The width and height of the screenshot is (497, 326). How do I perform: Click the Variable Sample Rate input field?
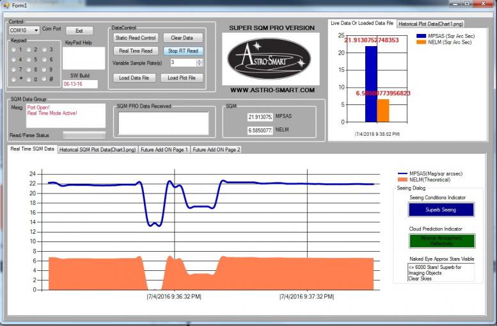point(184,63)
